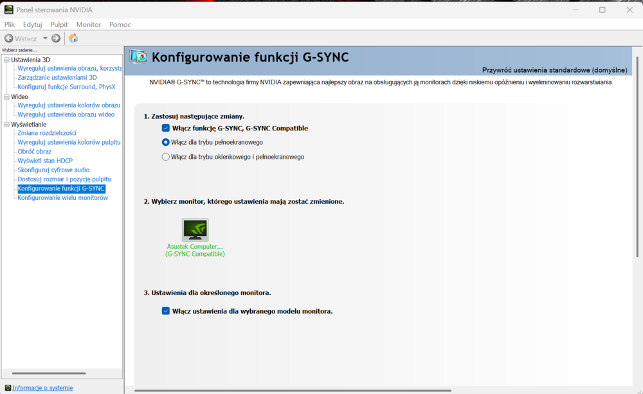Maximize the NVIDIA control panel window
The width and height of the screenshot is (643, 394).
(602, 10)
